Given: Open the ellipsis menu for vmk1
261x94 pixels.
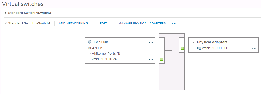Looking at the screenshot, I should click(x=151, y=59).
